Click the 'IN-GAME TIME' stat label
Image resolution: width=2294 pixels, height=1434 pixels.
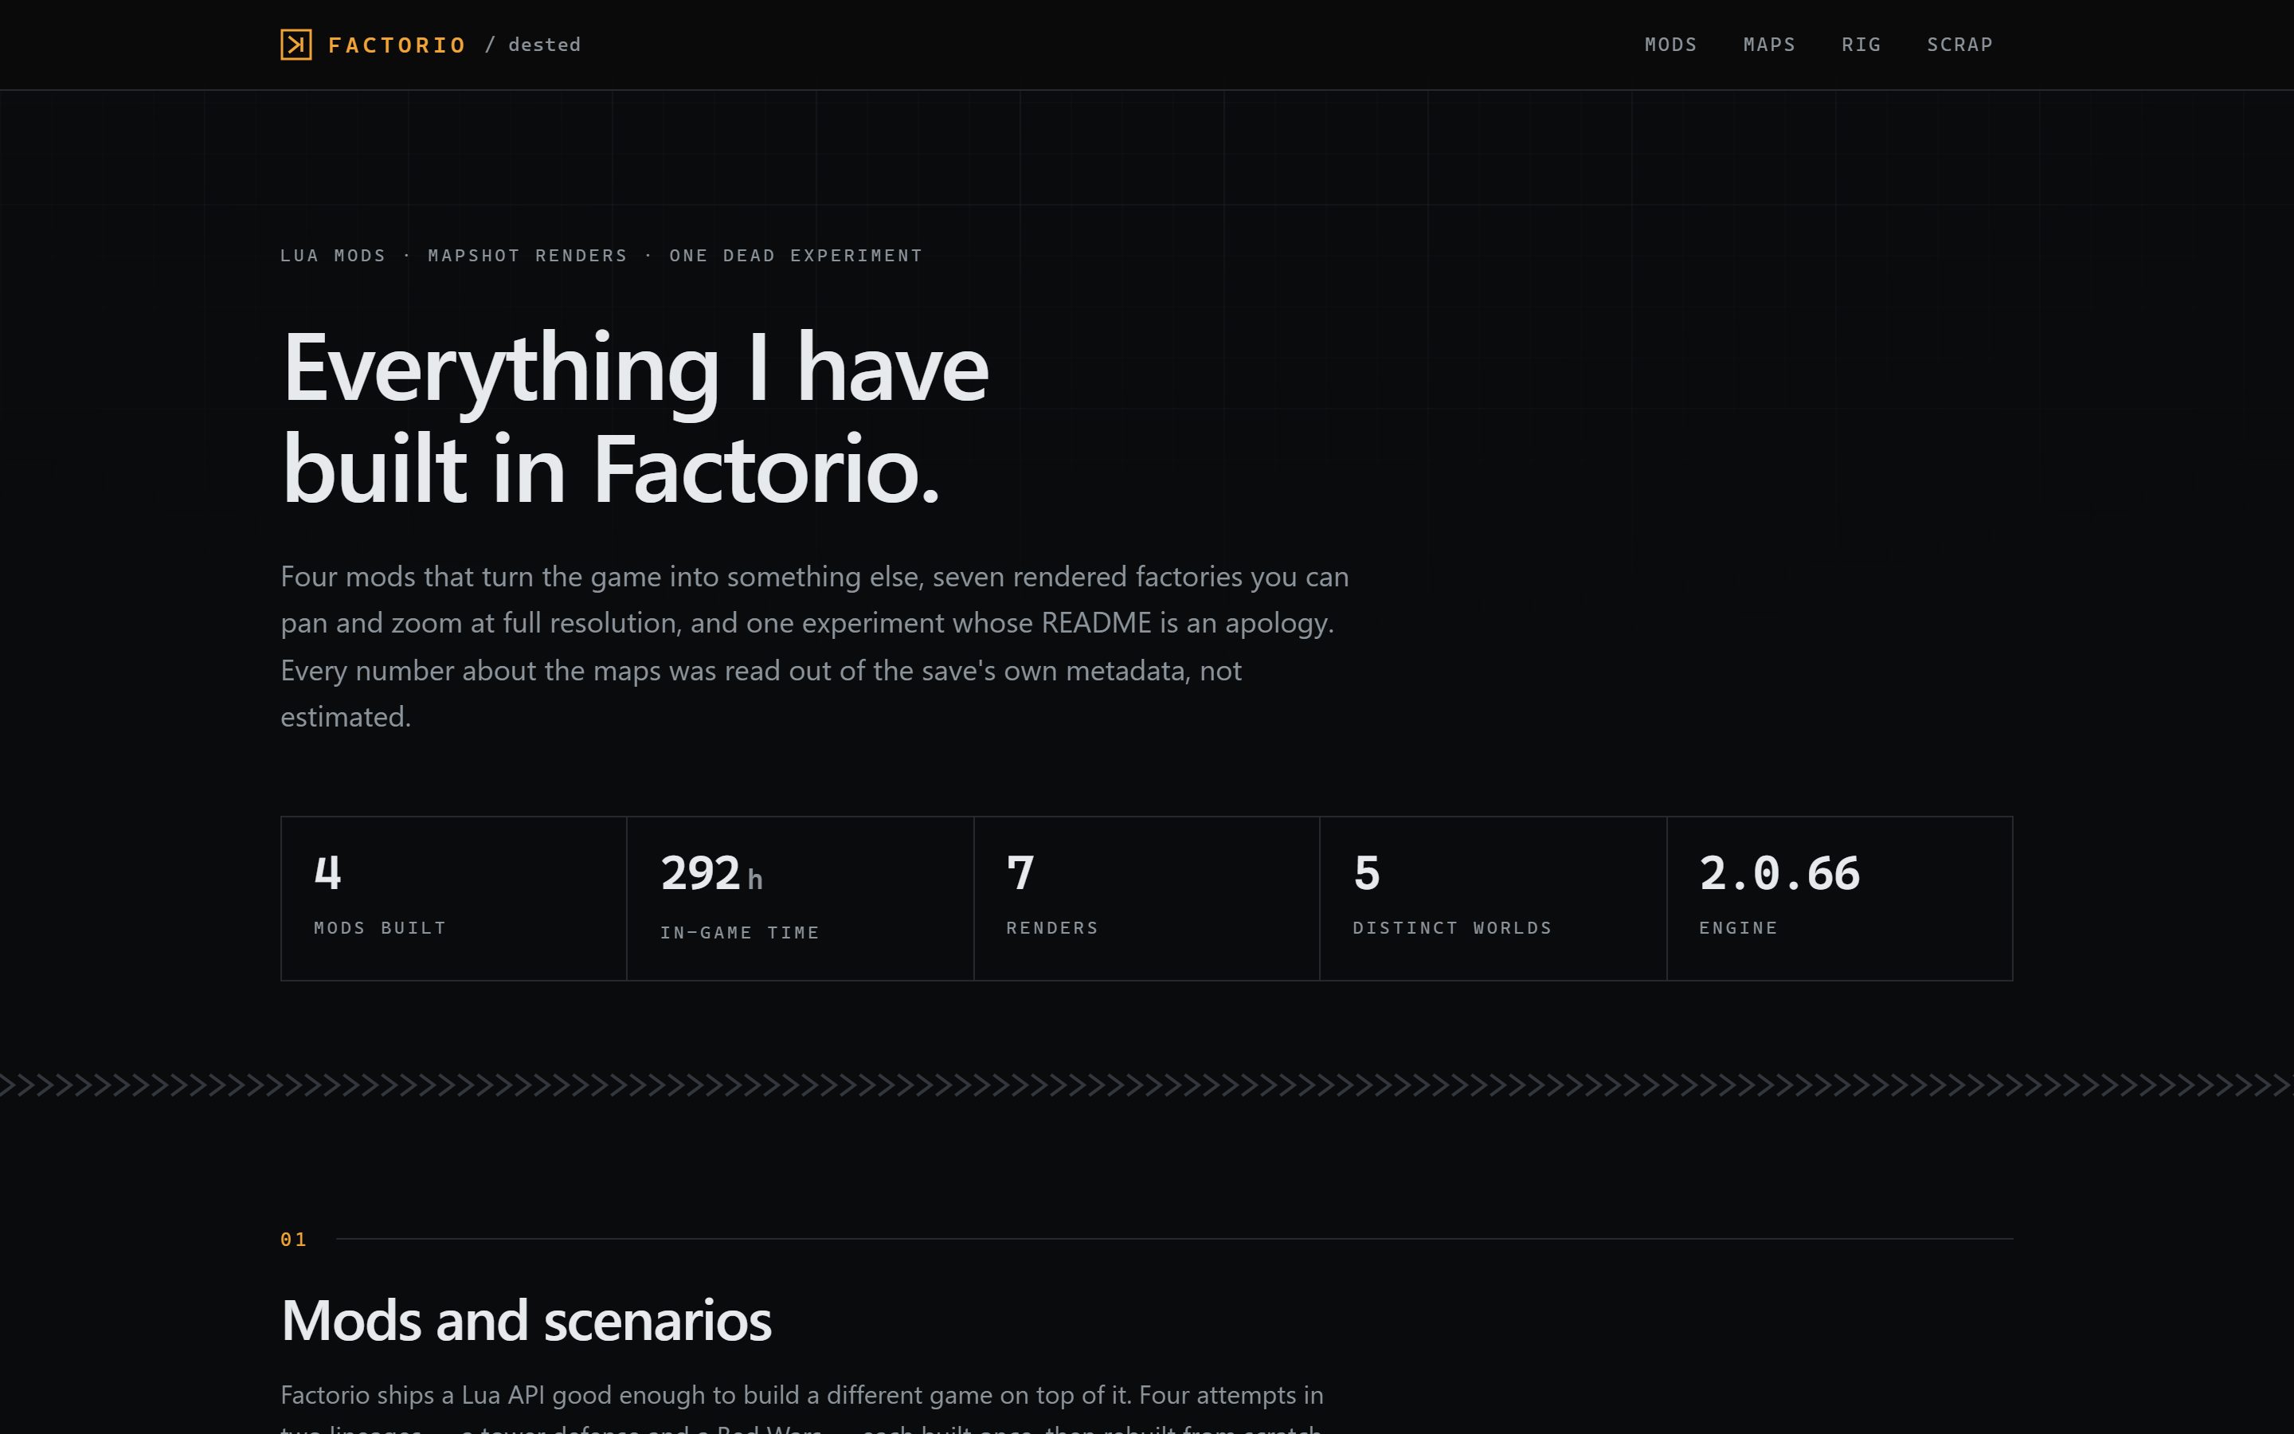739,932
